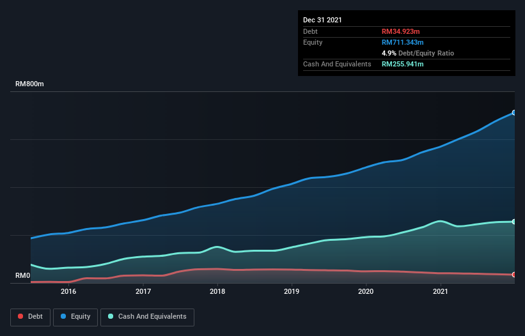Toggle the Debt legend button
This screenshot has height=336, width=525.
(30, 317)
